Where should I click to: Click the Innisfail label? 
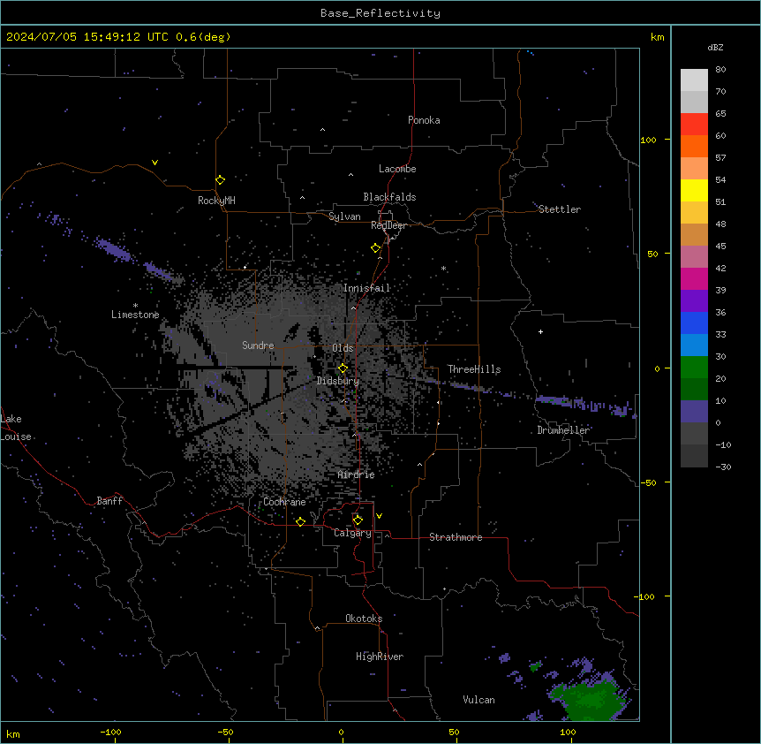coord(366,288)
